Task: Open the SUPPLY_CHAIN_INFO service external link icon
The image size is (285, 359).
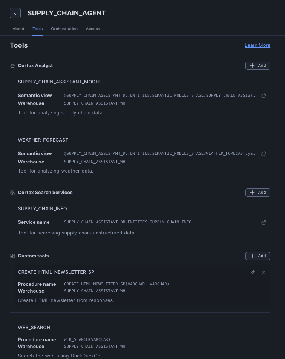Action: click(264, 222)
